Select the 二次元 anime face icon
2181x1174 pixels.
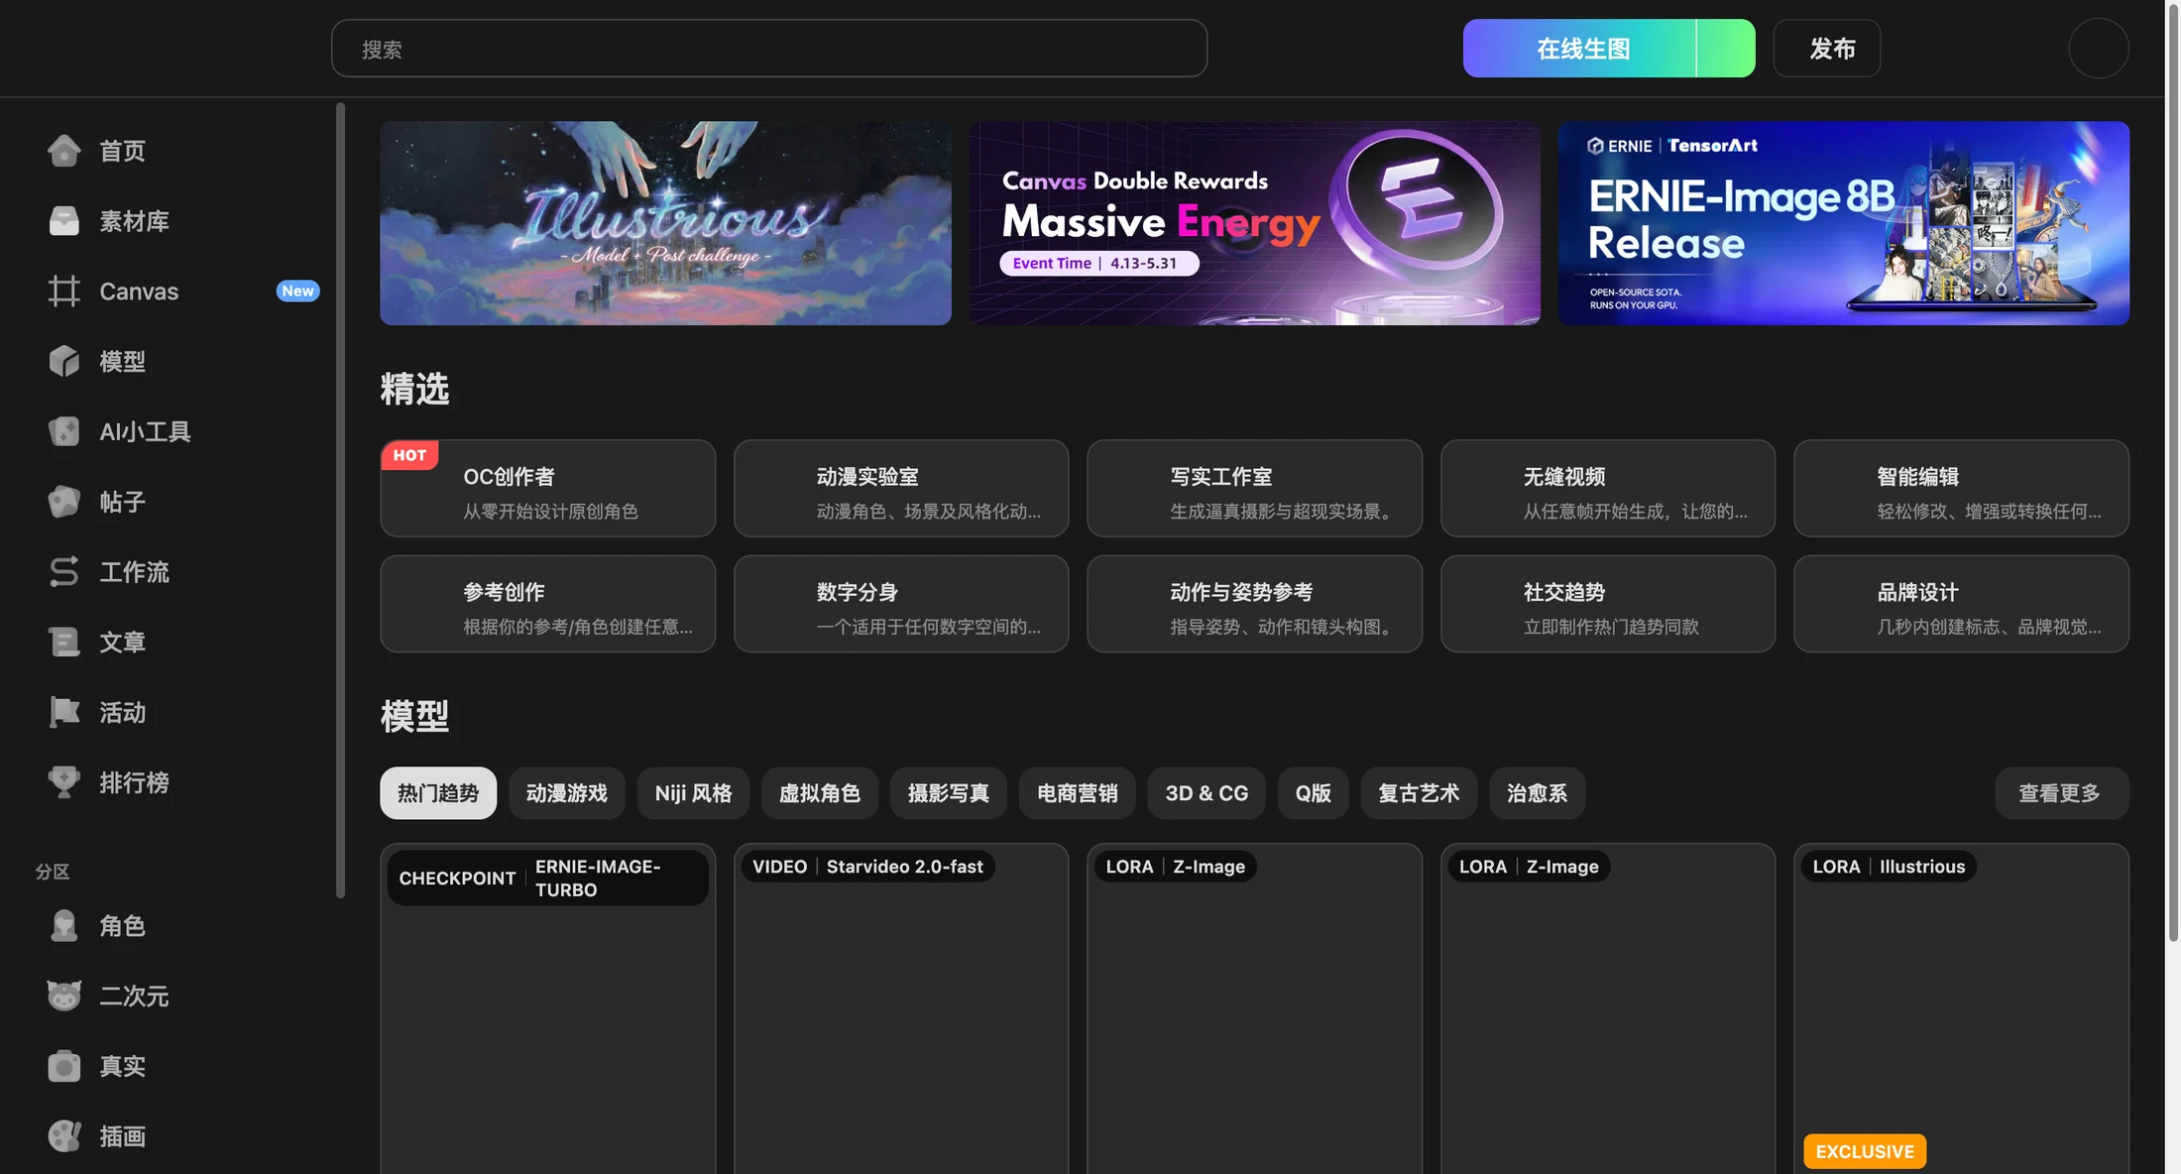(x=64, y=996)
